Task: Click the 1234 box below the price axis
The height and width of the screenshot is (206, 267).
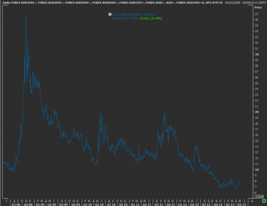Action: (x=259, y=196)
